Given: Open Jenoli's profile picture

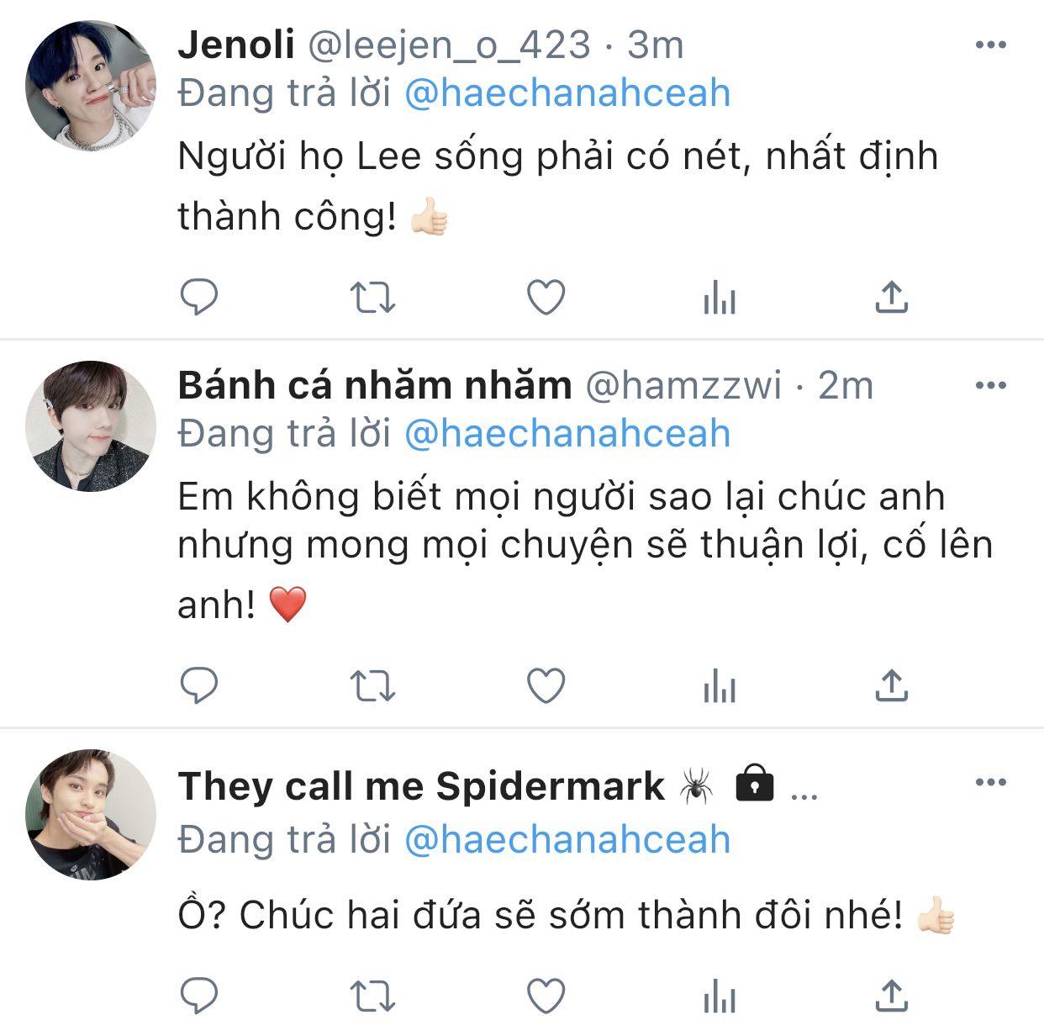Looking at the screenshot, I should [91, 86].
